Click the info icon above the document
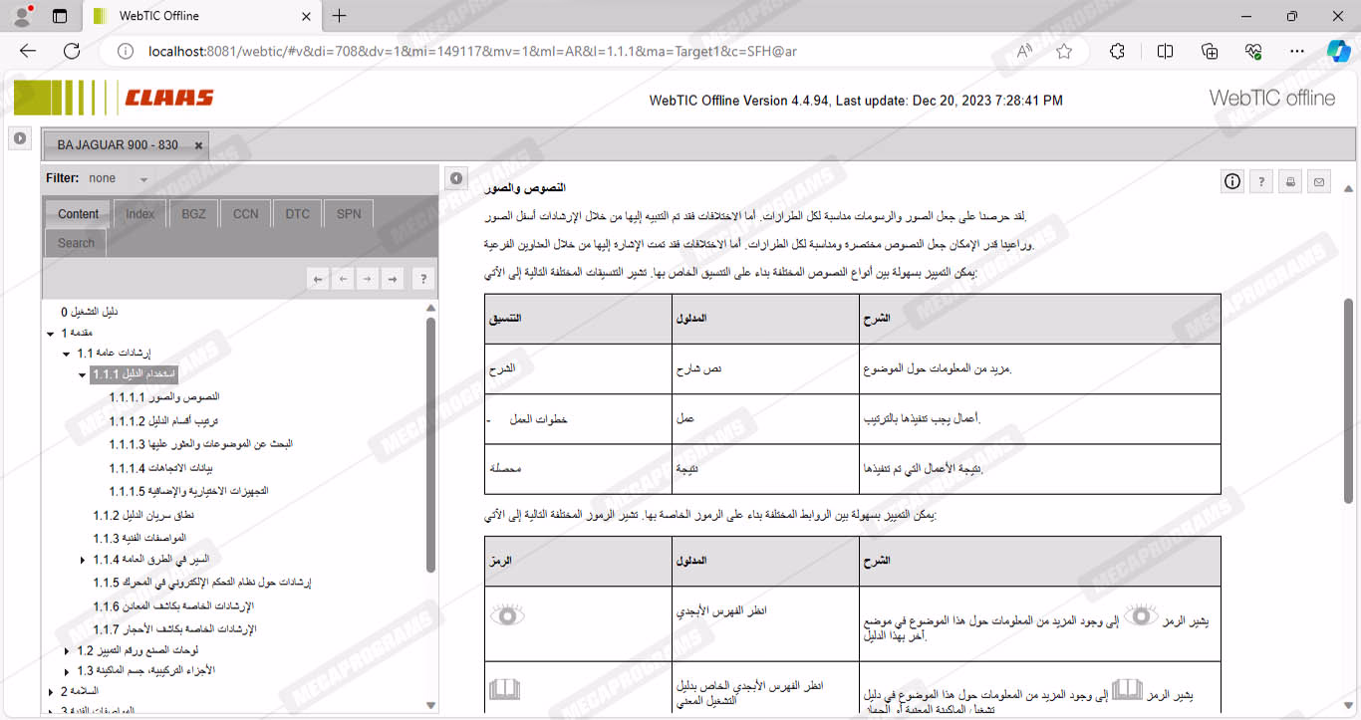 tap(1232, 181)
